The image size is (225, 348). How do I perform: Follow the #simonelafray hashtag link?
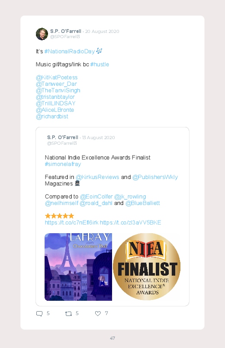click(63, 164)
